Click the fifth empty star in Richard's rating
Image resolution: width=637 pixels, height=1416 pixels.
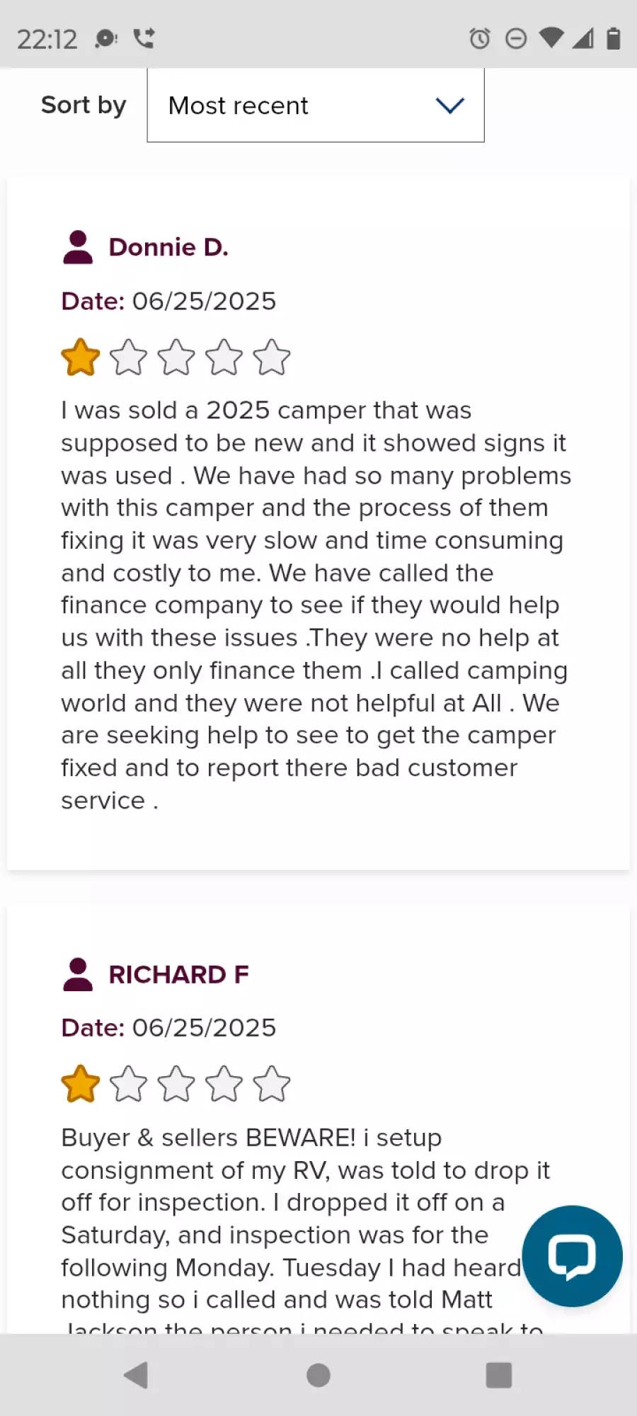pos(272,1084)
